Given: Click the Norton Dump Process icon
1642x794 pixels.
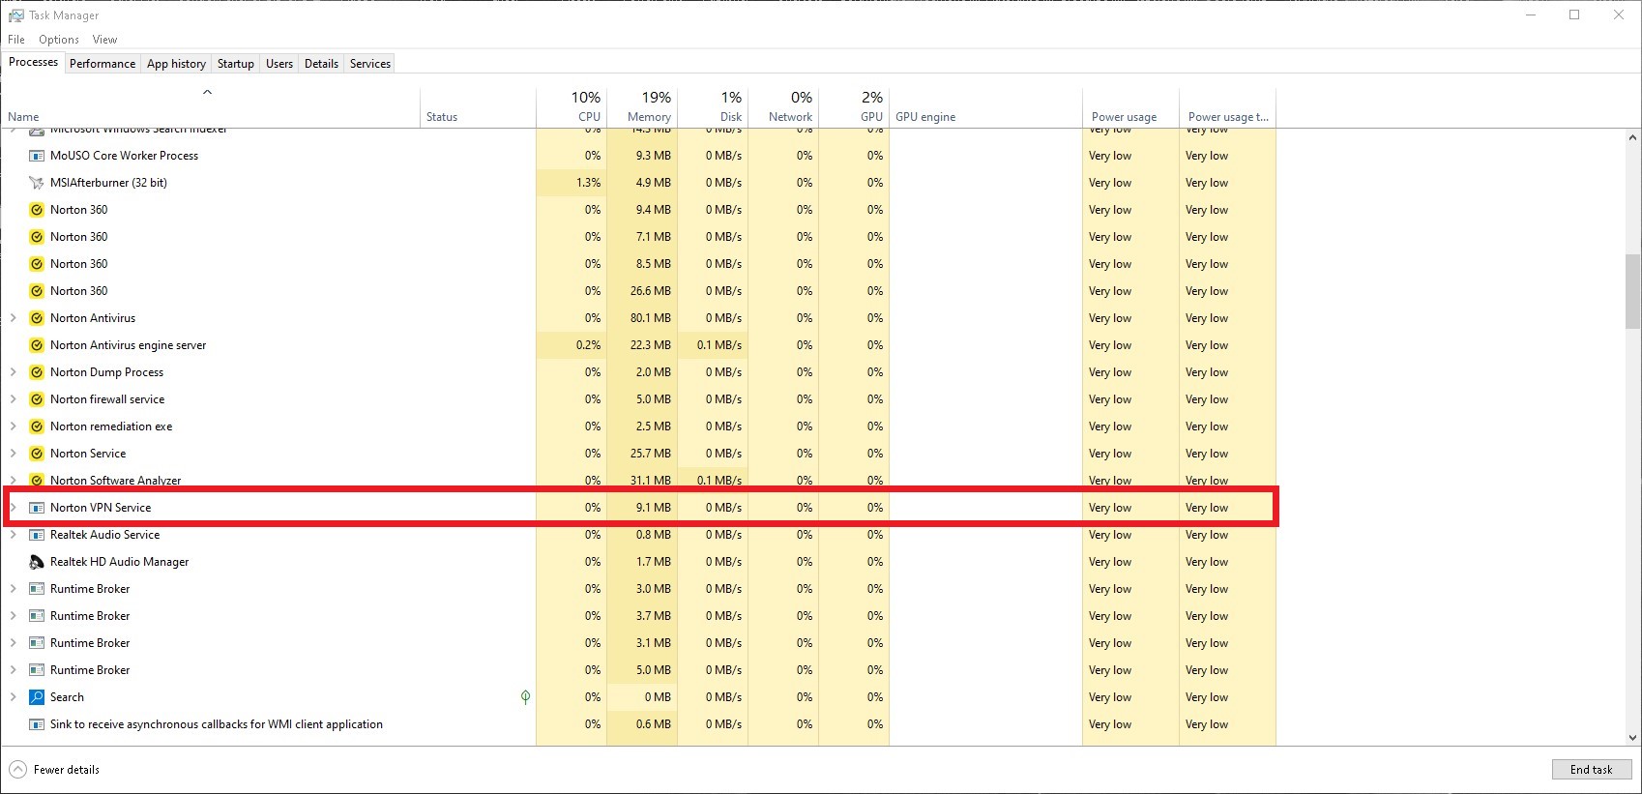Looking at the screenshot, I should click(37, 372).
